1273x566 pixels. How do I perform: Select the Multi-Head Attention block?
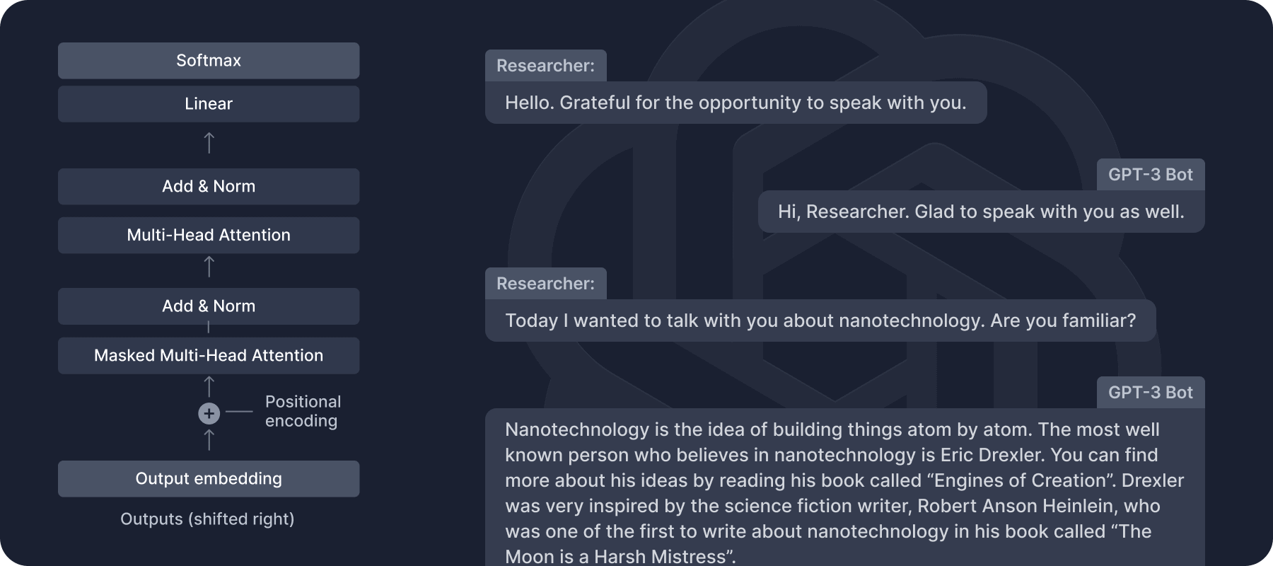click(x=209, y=236)
